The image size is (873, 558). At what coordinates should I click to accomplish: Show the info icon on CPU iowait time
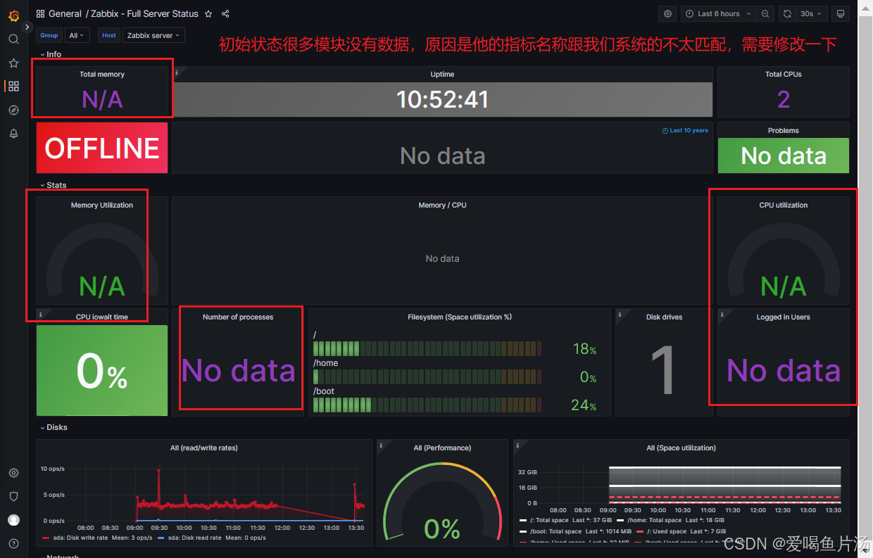(x=40, y=314)
